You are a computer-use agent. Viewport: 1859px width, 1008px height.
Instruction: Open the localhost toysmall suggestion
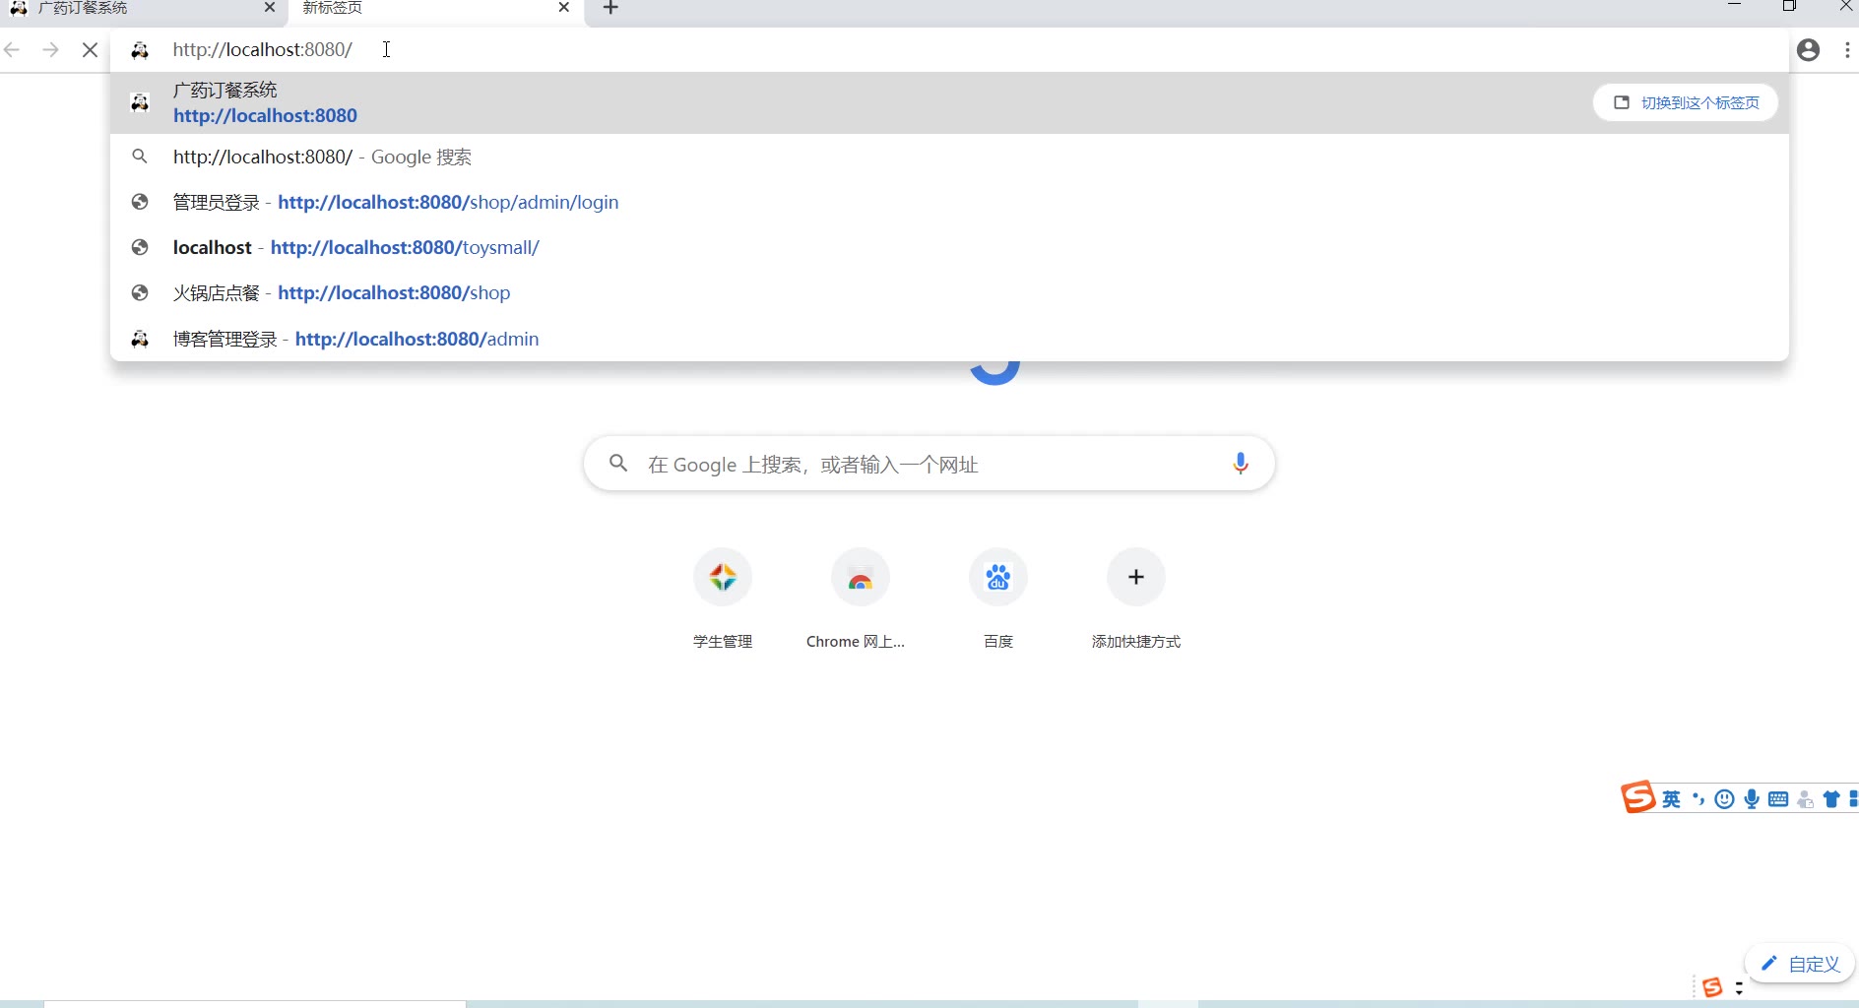(x=949, y=247)
